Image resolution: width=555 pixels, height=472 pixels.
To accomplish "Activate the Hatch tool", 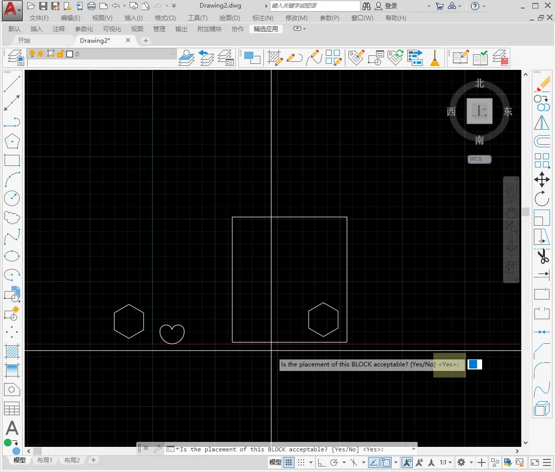I will (12, 350).
